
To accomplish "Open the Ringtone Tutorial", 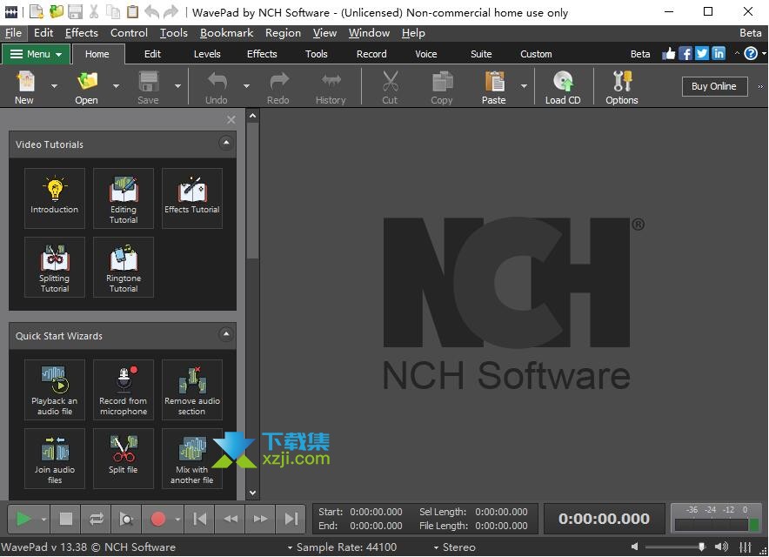I will pyautogui.click(x=124, y=267).
